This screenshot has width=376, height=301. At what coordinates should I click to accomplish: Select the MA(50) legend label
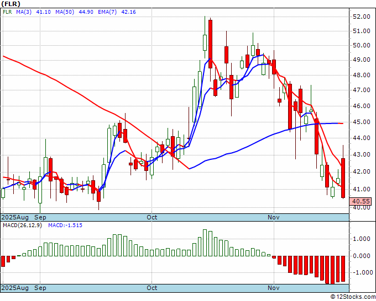[x=65, y=12]
